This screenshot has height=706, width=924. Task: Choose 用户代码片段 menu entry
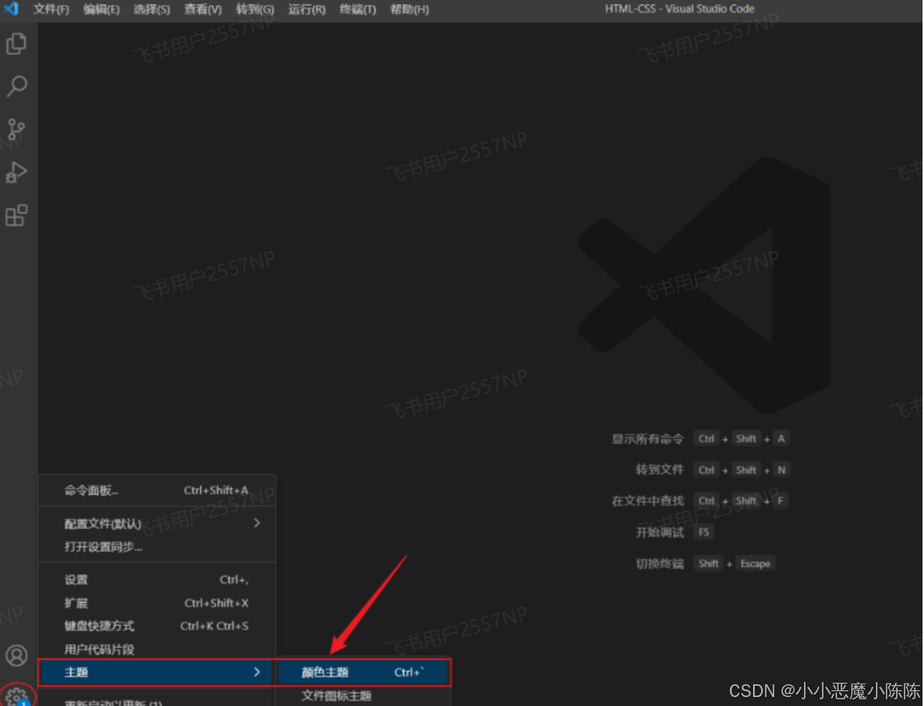157,649
